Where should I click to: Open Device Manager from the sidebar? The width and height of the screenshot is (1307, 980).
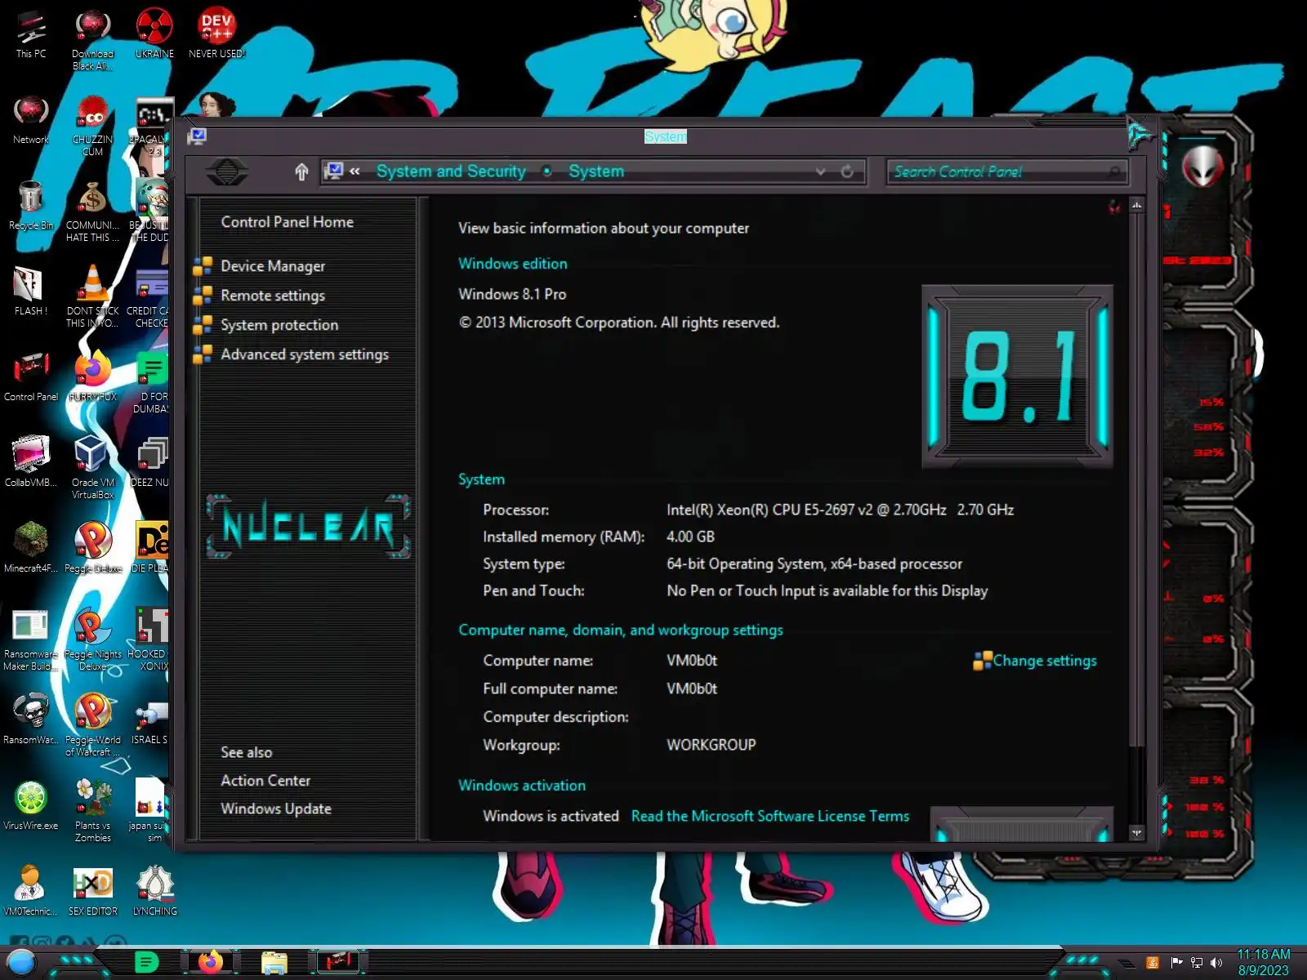[x=273, y=266]
